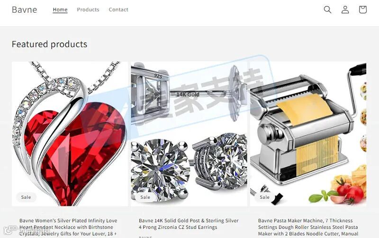The height and width of the screenshot is (238, 379).
Task: Open the 14K Solid Gold Stud Earrings link
Action: pos(189,224)
